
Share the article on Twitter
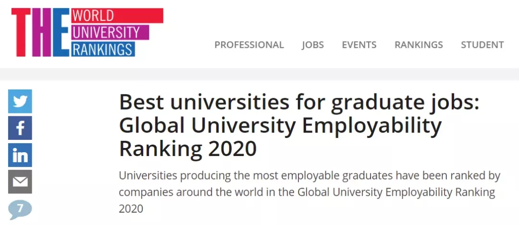click(20, 101)
